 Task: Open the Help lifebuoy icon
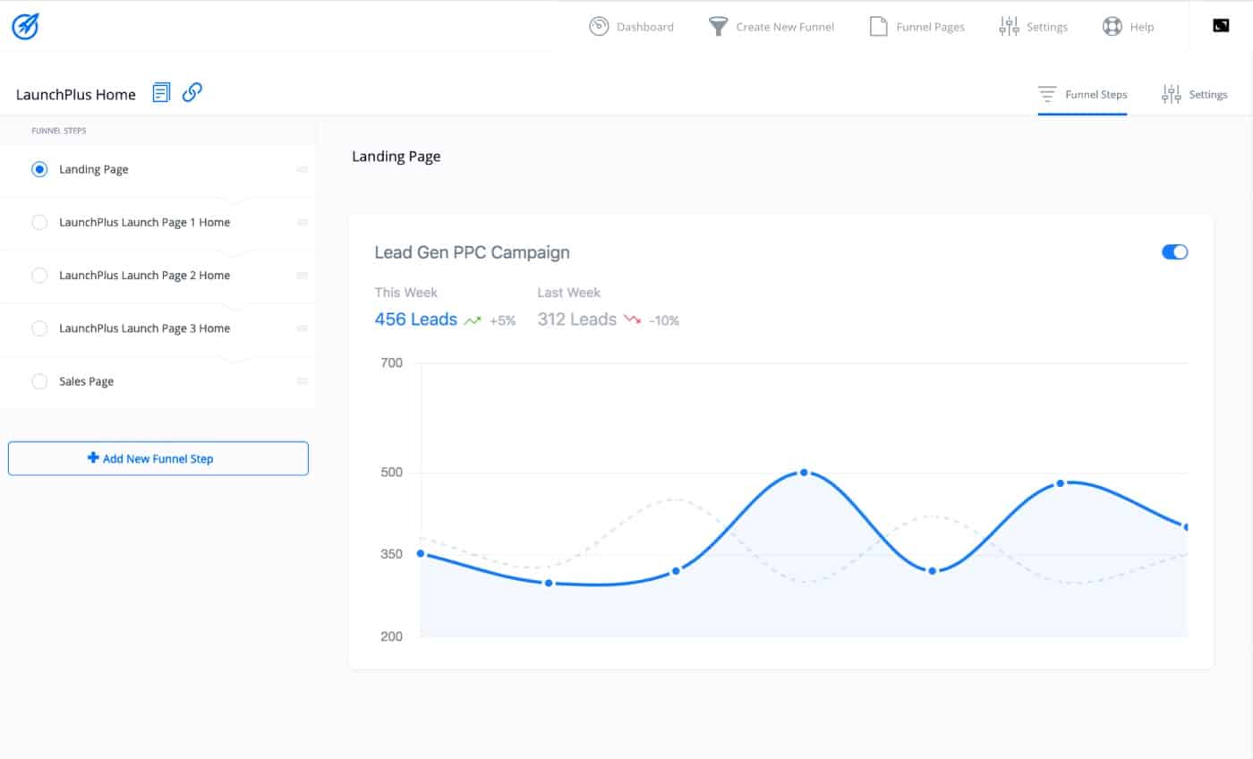pyautogui.click(x=1112, y=27)
